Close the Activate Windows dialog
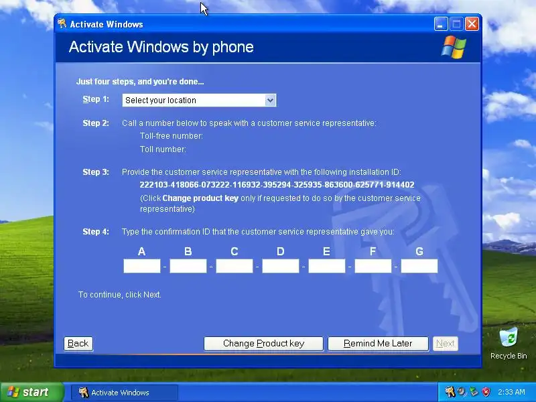The width and height of the screenshot is (536, 402). click(x=472, y=24)
